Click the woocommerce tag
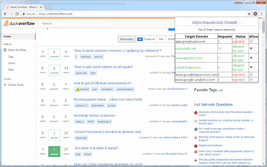Viewport: 267px width, 167px height. [x=125, y=89]
